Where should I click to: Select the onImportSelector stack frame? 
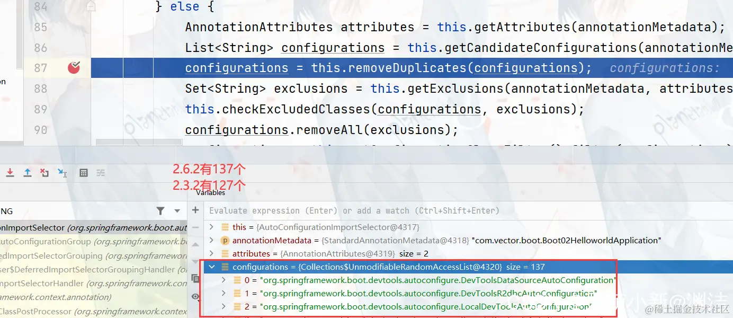pos(94,228)
